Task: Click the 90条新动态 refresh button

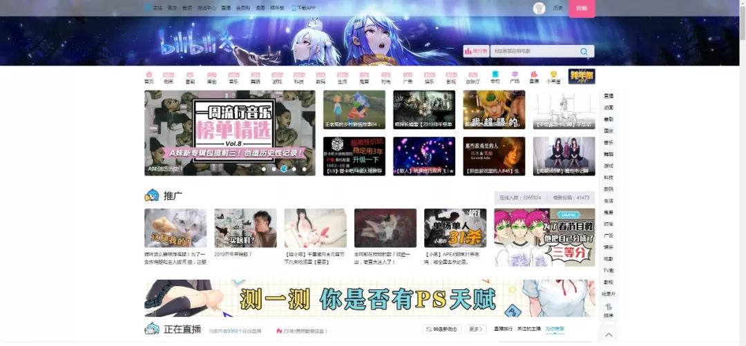Action: coord(442,329)
